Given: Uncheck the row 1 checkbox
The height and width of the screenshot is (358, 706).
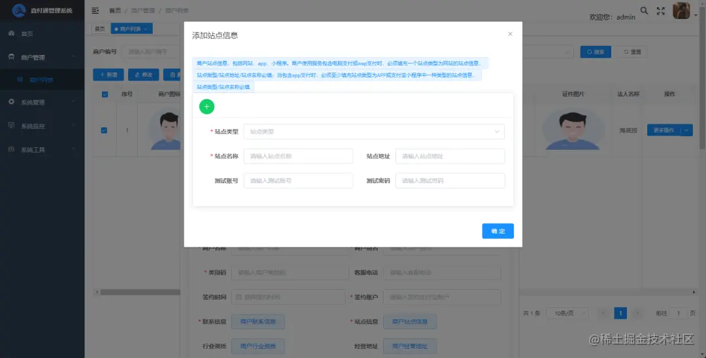Looking at the screenshot, I should click(x=104, y=130).
